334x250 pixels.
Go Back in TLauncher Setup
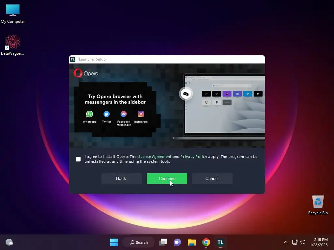[x=121, y=179]
